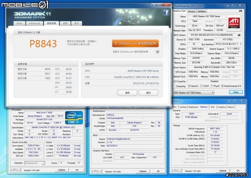Click the ATI Radeon logo in GPU-Z
Image resolution: width=251 pixels, height=178 pixels.
(x=234, y=23)
